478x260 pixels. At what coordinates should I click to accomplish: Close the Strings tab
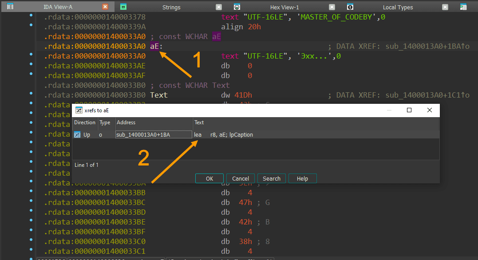[x=218, y=7]
